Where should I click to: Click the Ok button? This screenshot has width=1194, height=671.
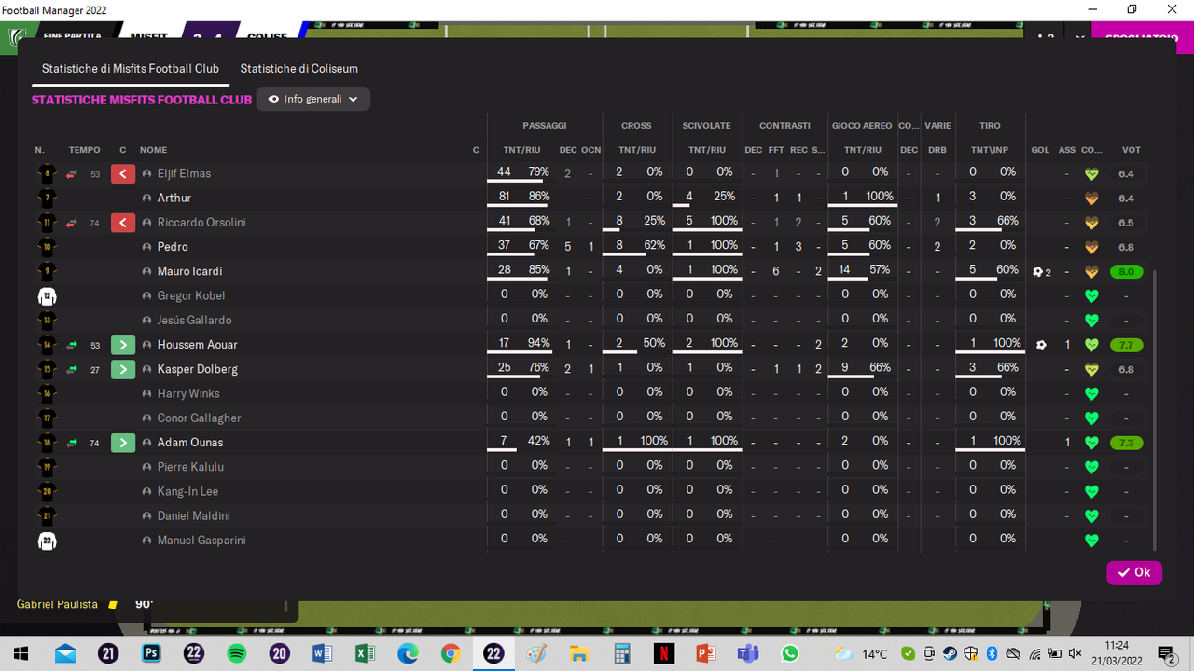[x=1134, y=572]
